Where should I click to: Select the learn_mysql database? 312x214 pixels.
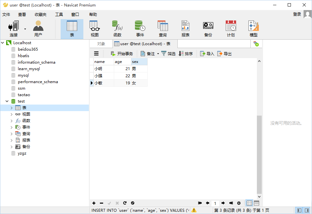tap(29, 69)
